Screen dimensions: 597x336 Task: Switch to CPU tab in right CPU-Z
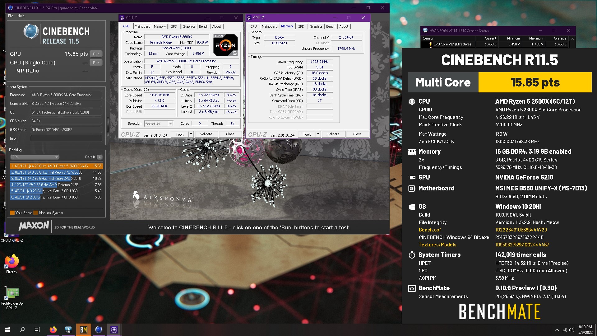tap(254, 26)
